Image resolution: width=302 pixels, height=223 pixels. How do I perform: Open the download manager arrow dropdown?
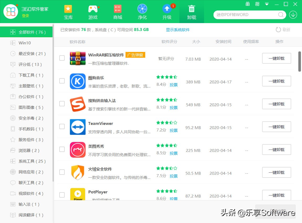coord(293,15)
